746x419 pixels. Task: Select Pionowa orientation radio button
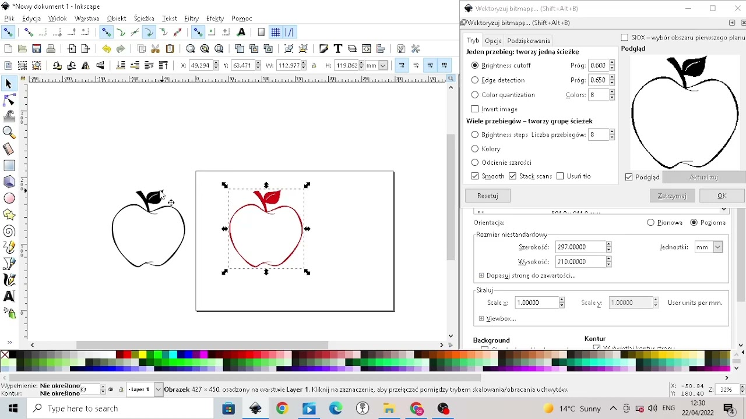[650, 222]
